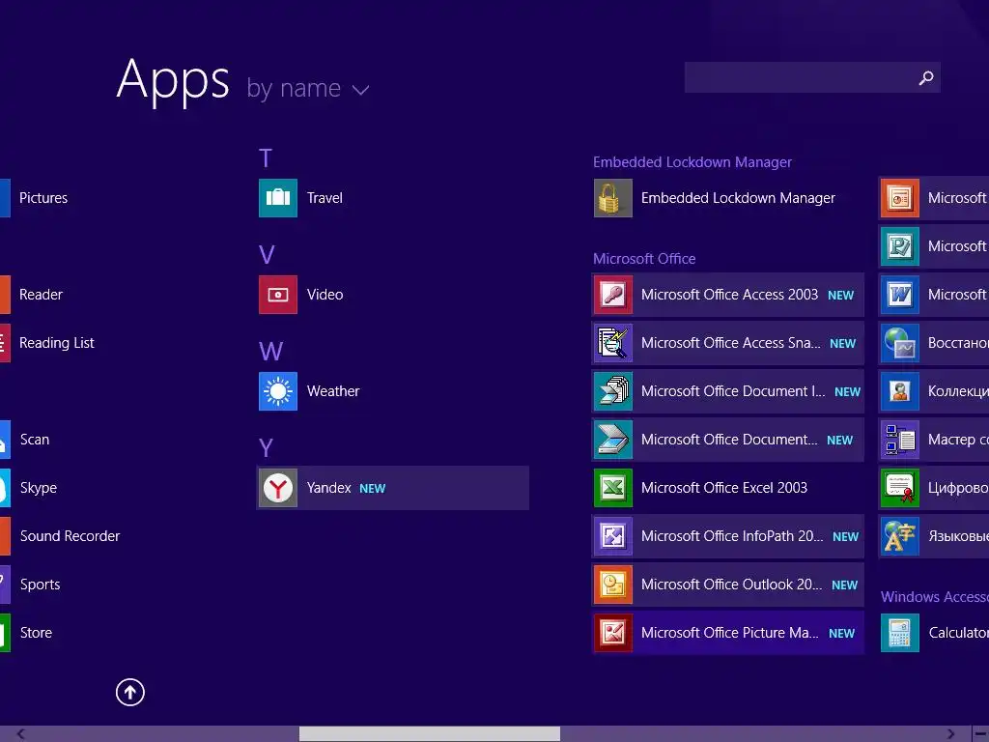Open Microsoft Office Document Imaging icon

point(612,391)
